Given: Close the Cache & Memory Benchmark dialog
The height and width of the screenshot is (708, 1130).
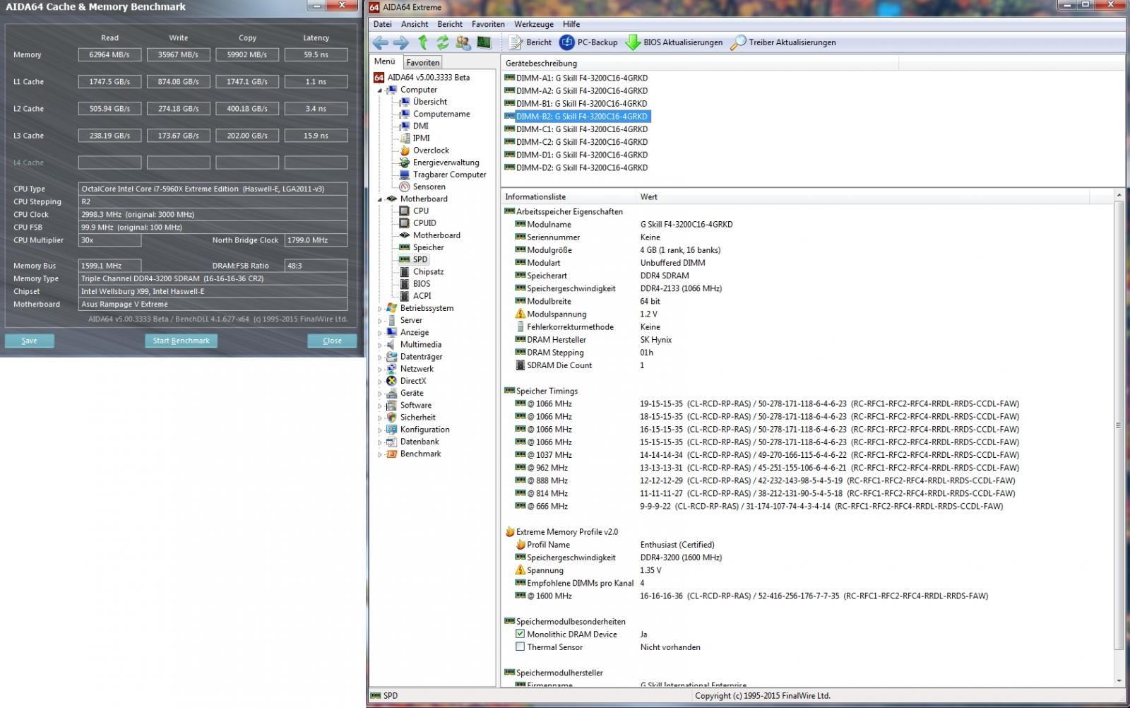Looking at the screenshot, I should [332, 341].
